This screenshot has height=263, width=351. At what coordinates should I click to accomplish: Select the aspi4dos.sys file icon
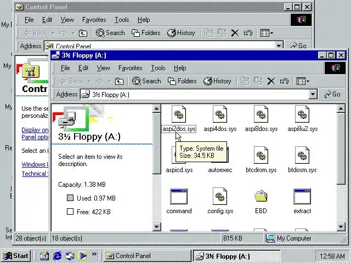point(220,115)
